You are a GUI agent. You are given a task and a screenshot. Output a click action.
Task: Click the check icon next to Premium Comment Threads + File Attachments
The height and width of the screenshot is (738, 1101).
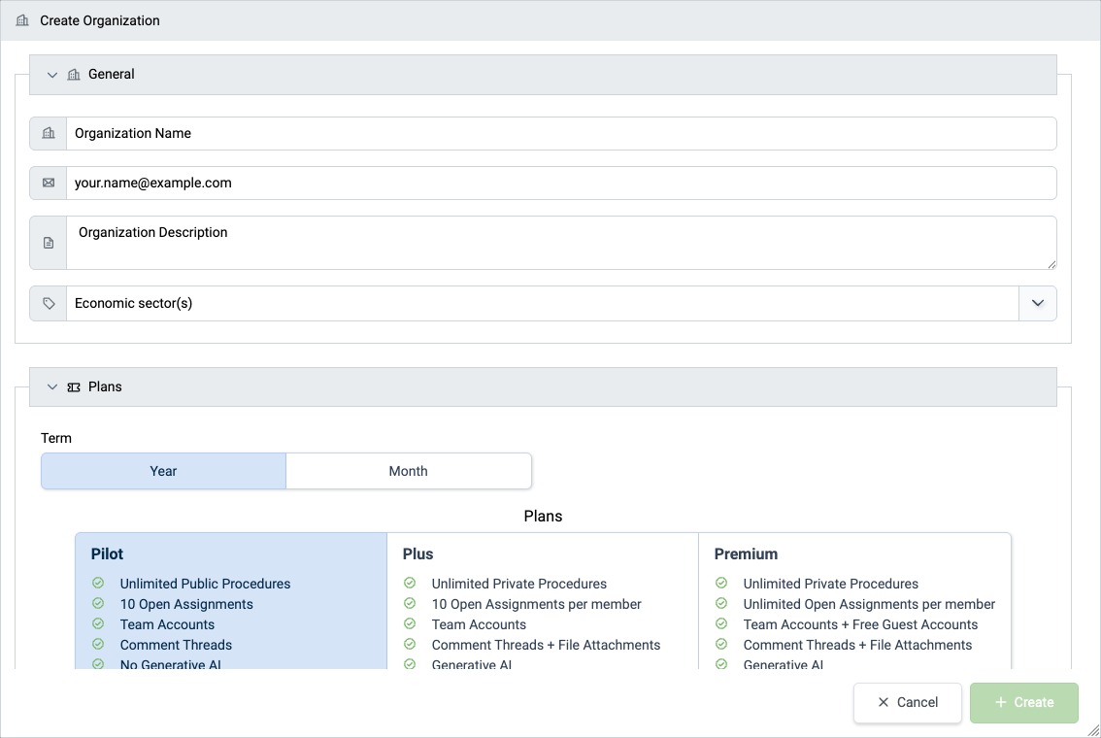[x=721, y=644]
